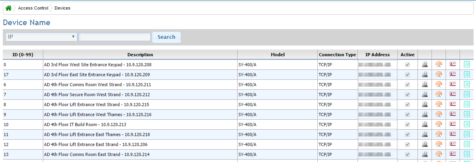Click webcam icon for IT Build Room

click(425, 124)
